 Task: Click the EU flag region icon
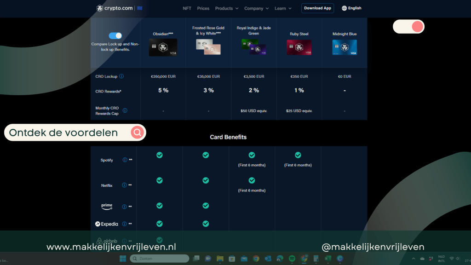pyautogui.click(x=139, y=8)
